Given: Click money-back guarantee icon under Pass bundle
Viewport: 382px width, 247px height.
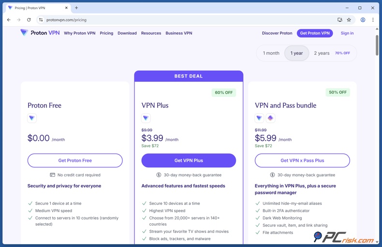Looking at the screenshot, I should pos(272,175).
